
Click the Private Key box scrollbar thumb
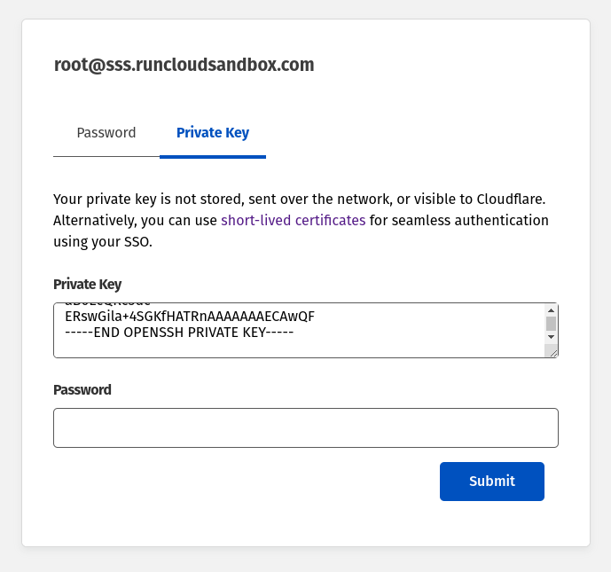551,323
